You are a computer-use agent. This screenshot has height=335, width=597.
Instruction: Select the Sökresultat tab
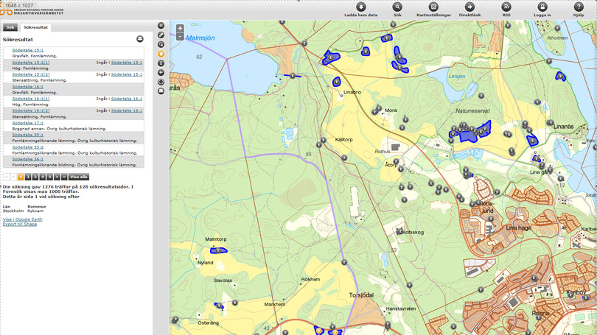(35, 27)
